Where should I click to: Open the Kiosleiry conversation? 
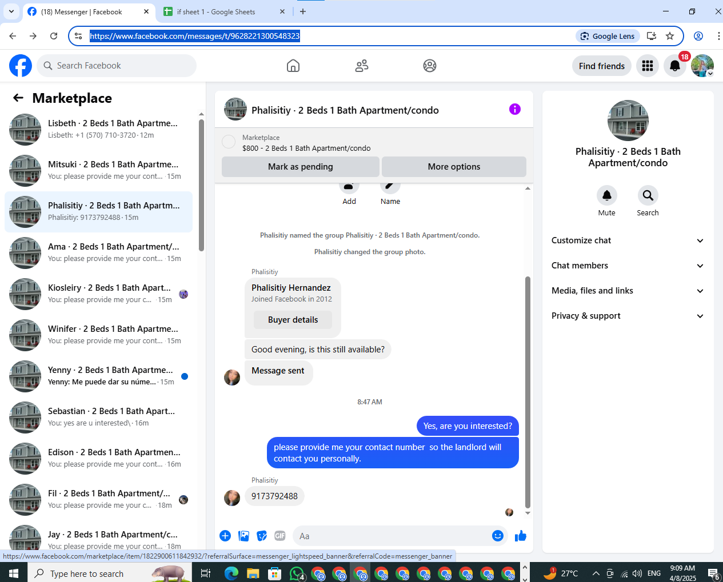click(x=98, y=294)
